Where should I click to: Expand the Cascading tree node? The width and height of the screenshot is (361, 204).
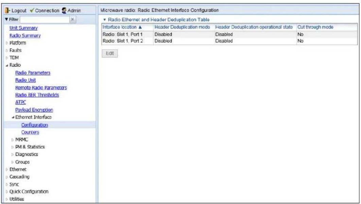[x=7, y=177]
